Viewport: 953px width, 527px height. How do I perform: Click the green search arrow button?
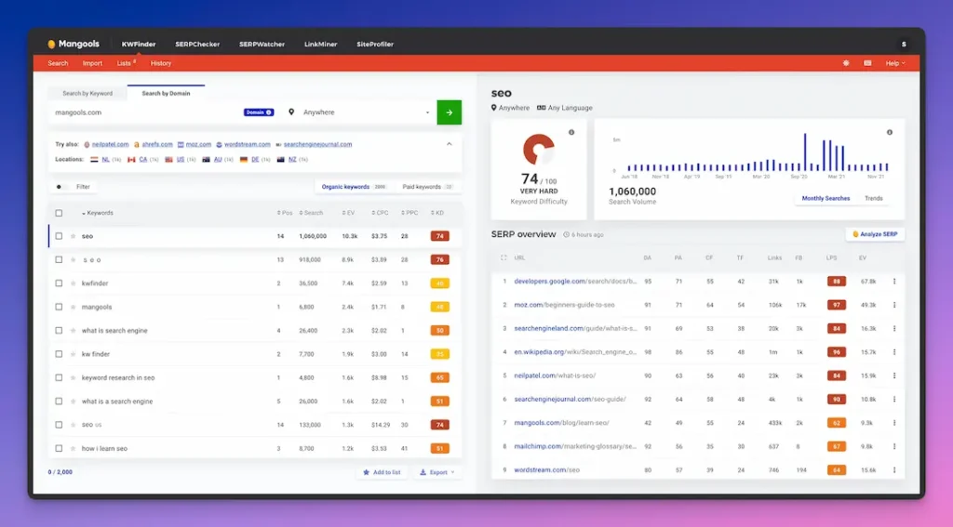tap(449, 112)
